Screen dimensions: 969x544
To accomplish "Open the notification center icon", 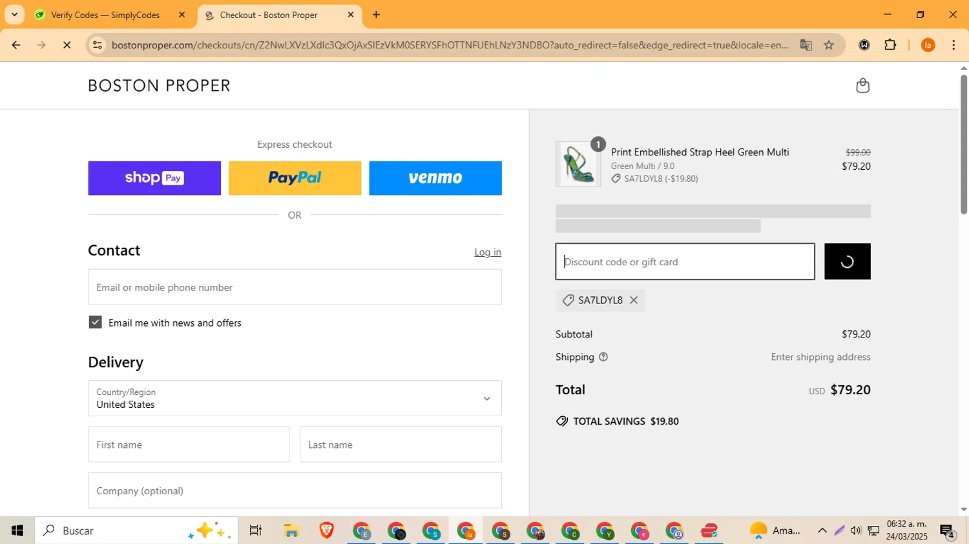I will click(x=947, y=532).
